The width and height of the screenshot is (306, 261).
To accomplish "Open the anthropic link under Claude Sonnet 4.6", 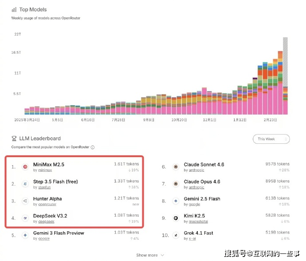I will tap(196, 170).
